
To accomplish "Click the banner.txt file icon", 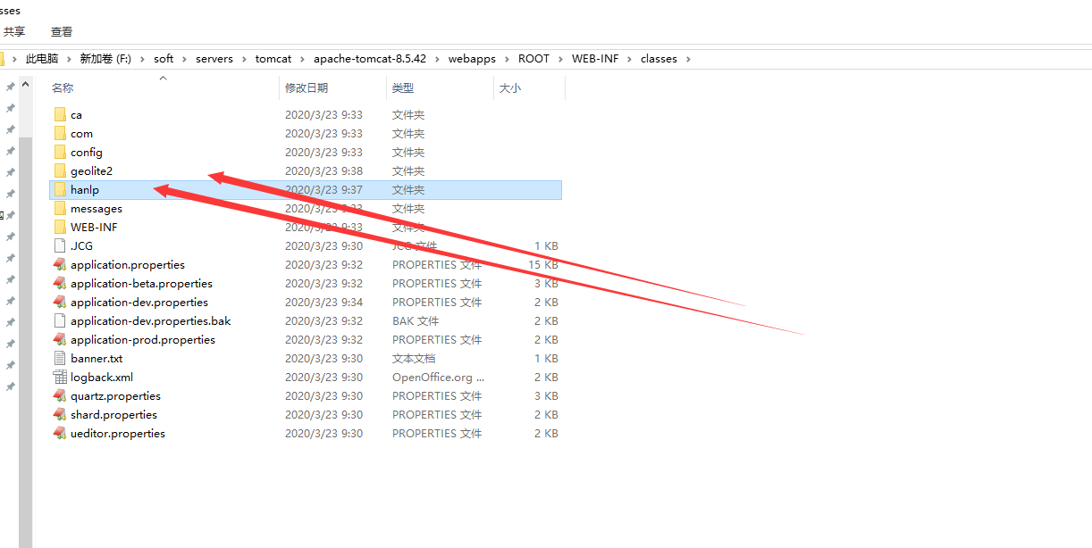I will point(60,358).
